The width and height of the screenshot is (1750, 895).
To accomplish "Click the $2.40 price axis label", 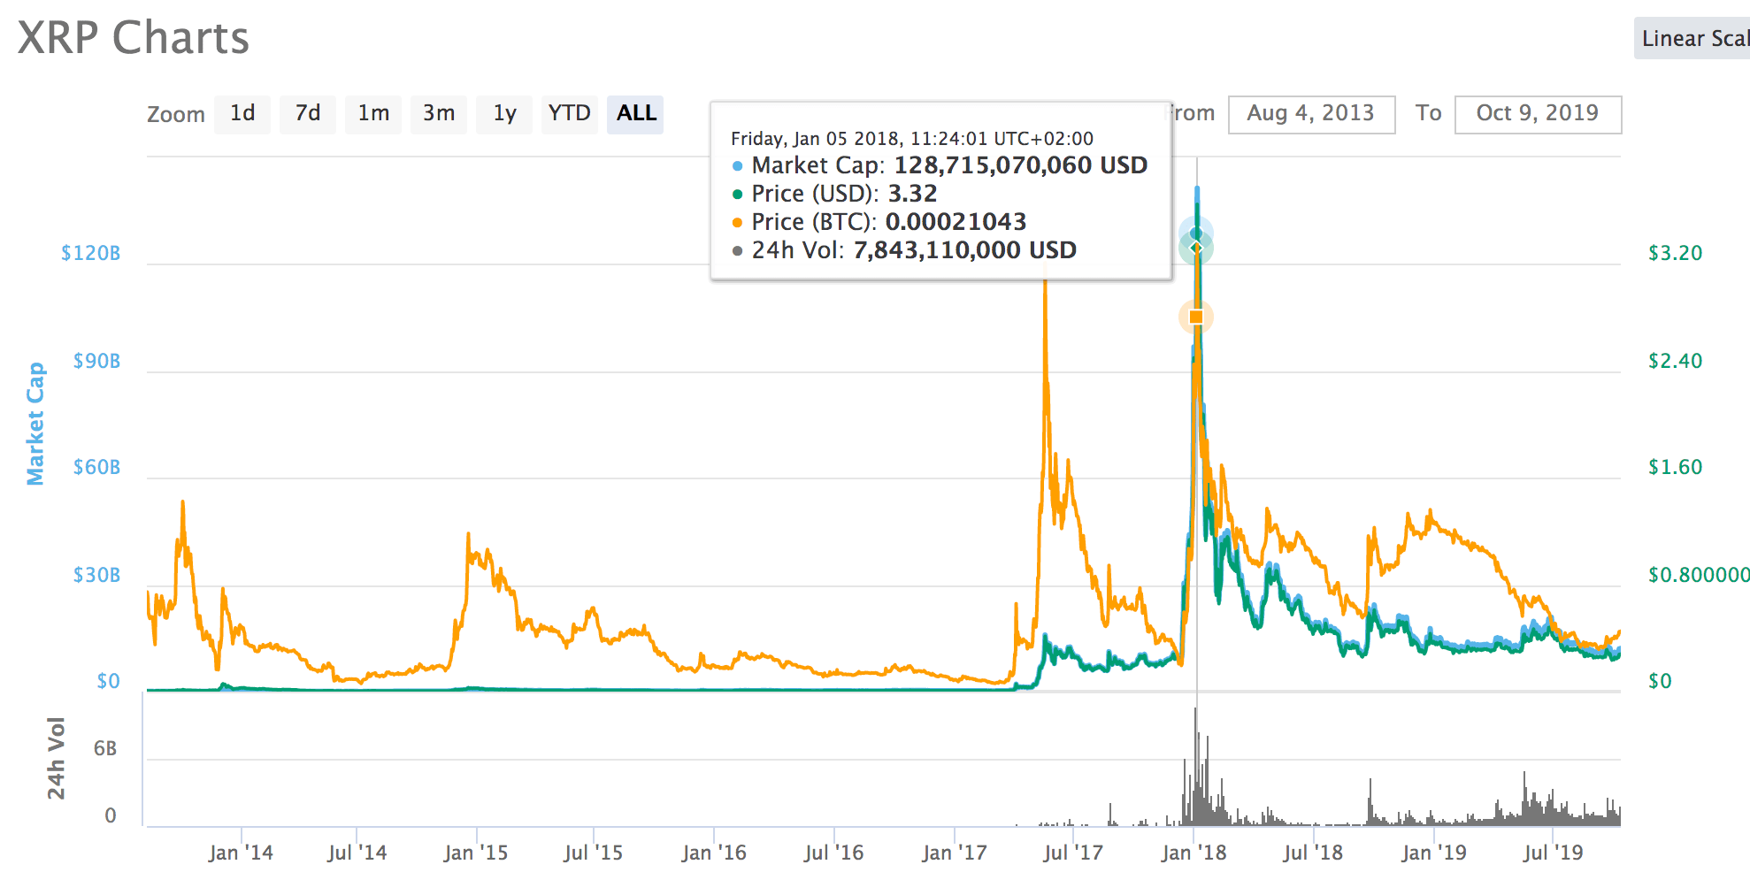I will pyautogui.click(x=1675, y=361).
